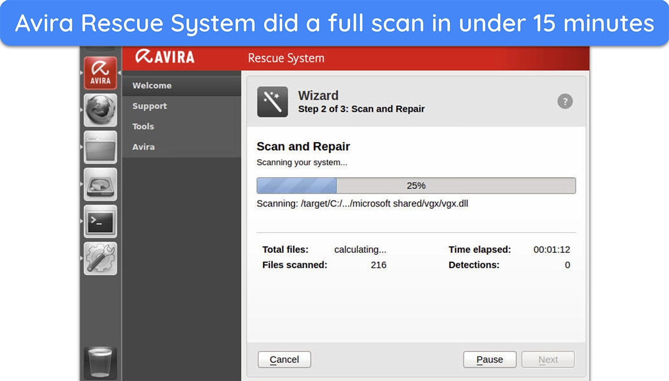Launch the terminal from the dock
669x381 pixels.
coord(100,221)
